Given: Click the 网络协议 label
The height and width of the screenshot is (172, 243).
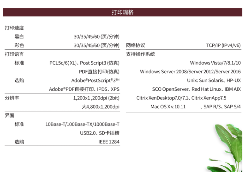Looking at the screenshot, I should coord(135,46).
